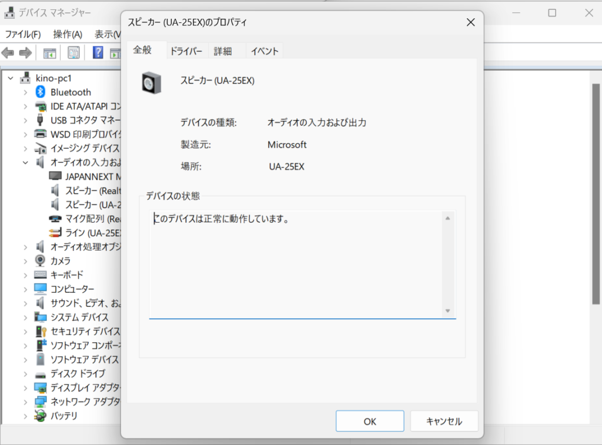
Task: Expand the system devices (システム デバイス) category
Action: 25,317
